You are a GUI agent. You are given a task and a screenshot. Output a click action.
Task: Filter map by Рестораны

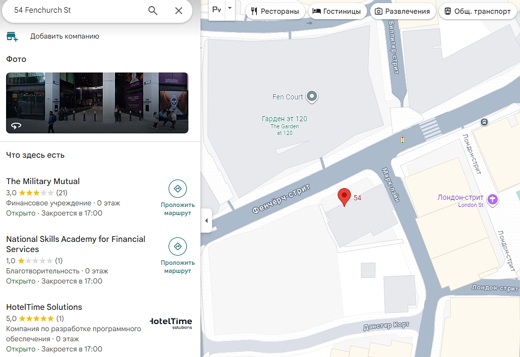(x=275, y=11)
